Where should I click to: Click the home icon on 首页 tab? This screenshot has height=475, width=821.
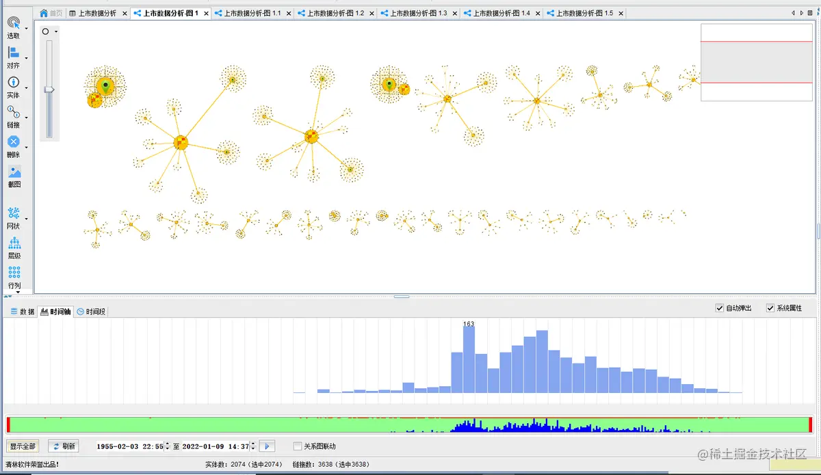[44, 13]
